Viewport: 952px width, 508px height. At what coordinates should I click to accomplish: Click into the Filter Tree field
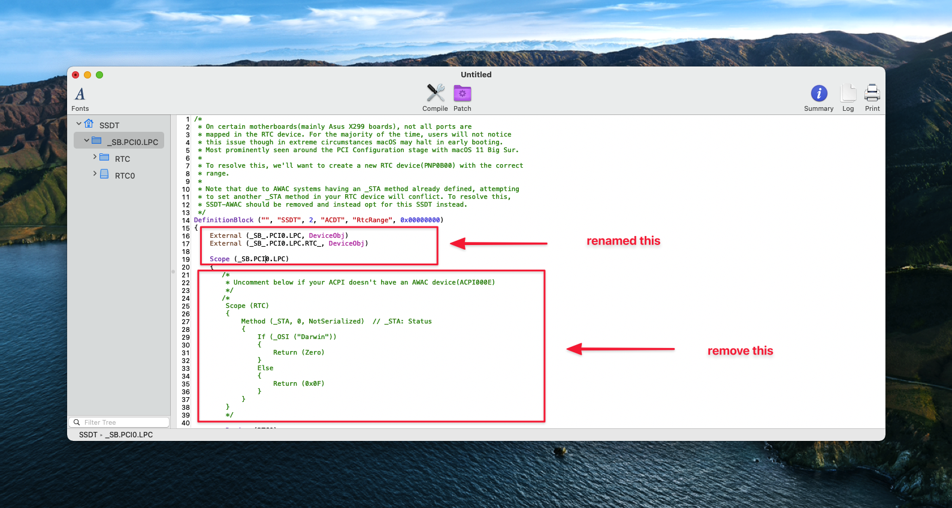[123, 422]
